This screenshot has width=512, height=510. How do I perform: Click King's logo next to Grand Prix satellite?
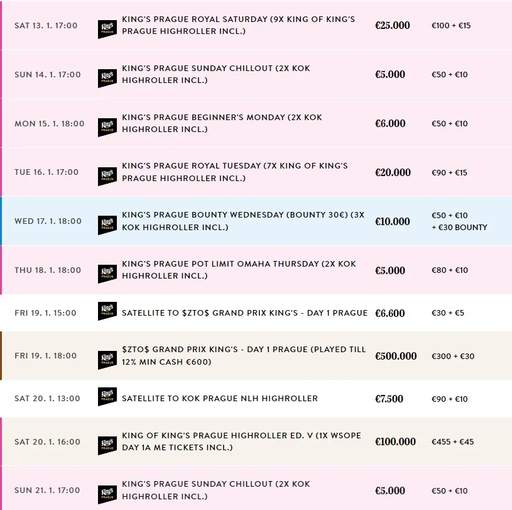(107, 311)
